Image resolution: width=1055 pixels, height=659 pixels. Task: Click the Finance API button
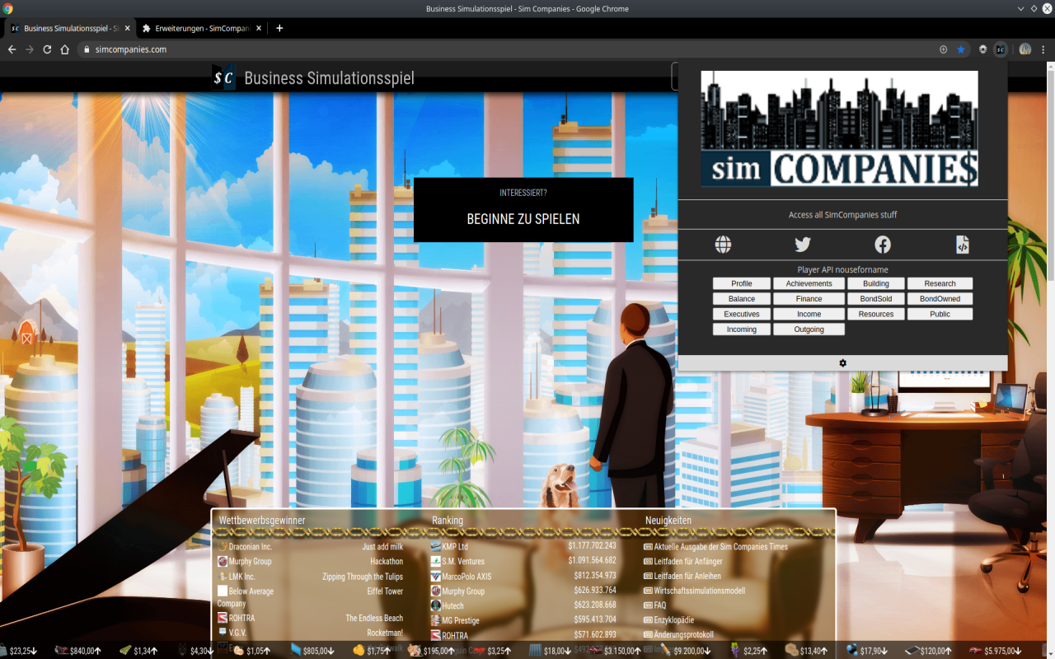(x=809, y=299)
